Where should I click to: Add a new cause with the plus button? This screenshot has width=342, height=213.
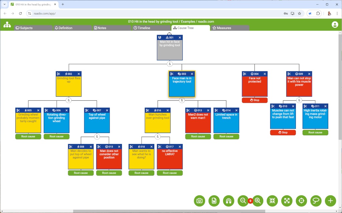pyautogui.click(x=330, y=201)
